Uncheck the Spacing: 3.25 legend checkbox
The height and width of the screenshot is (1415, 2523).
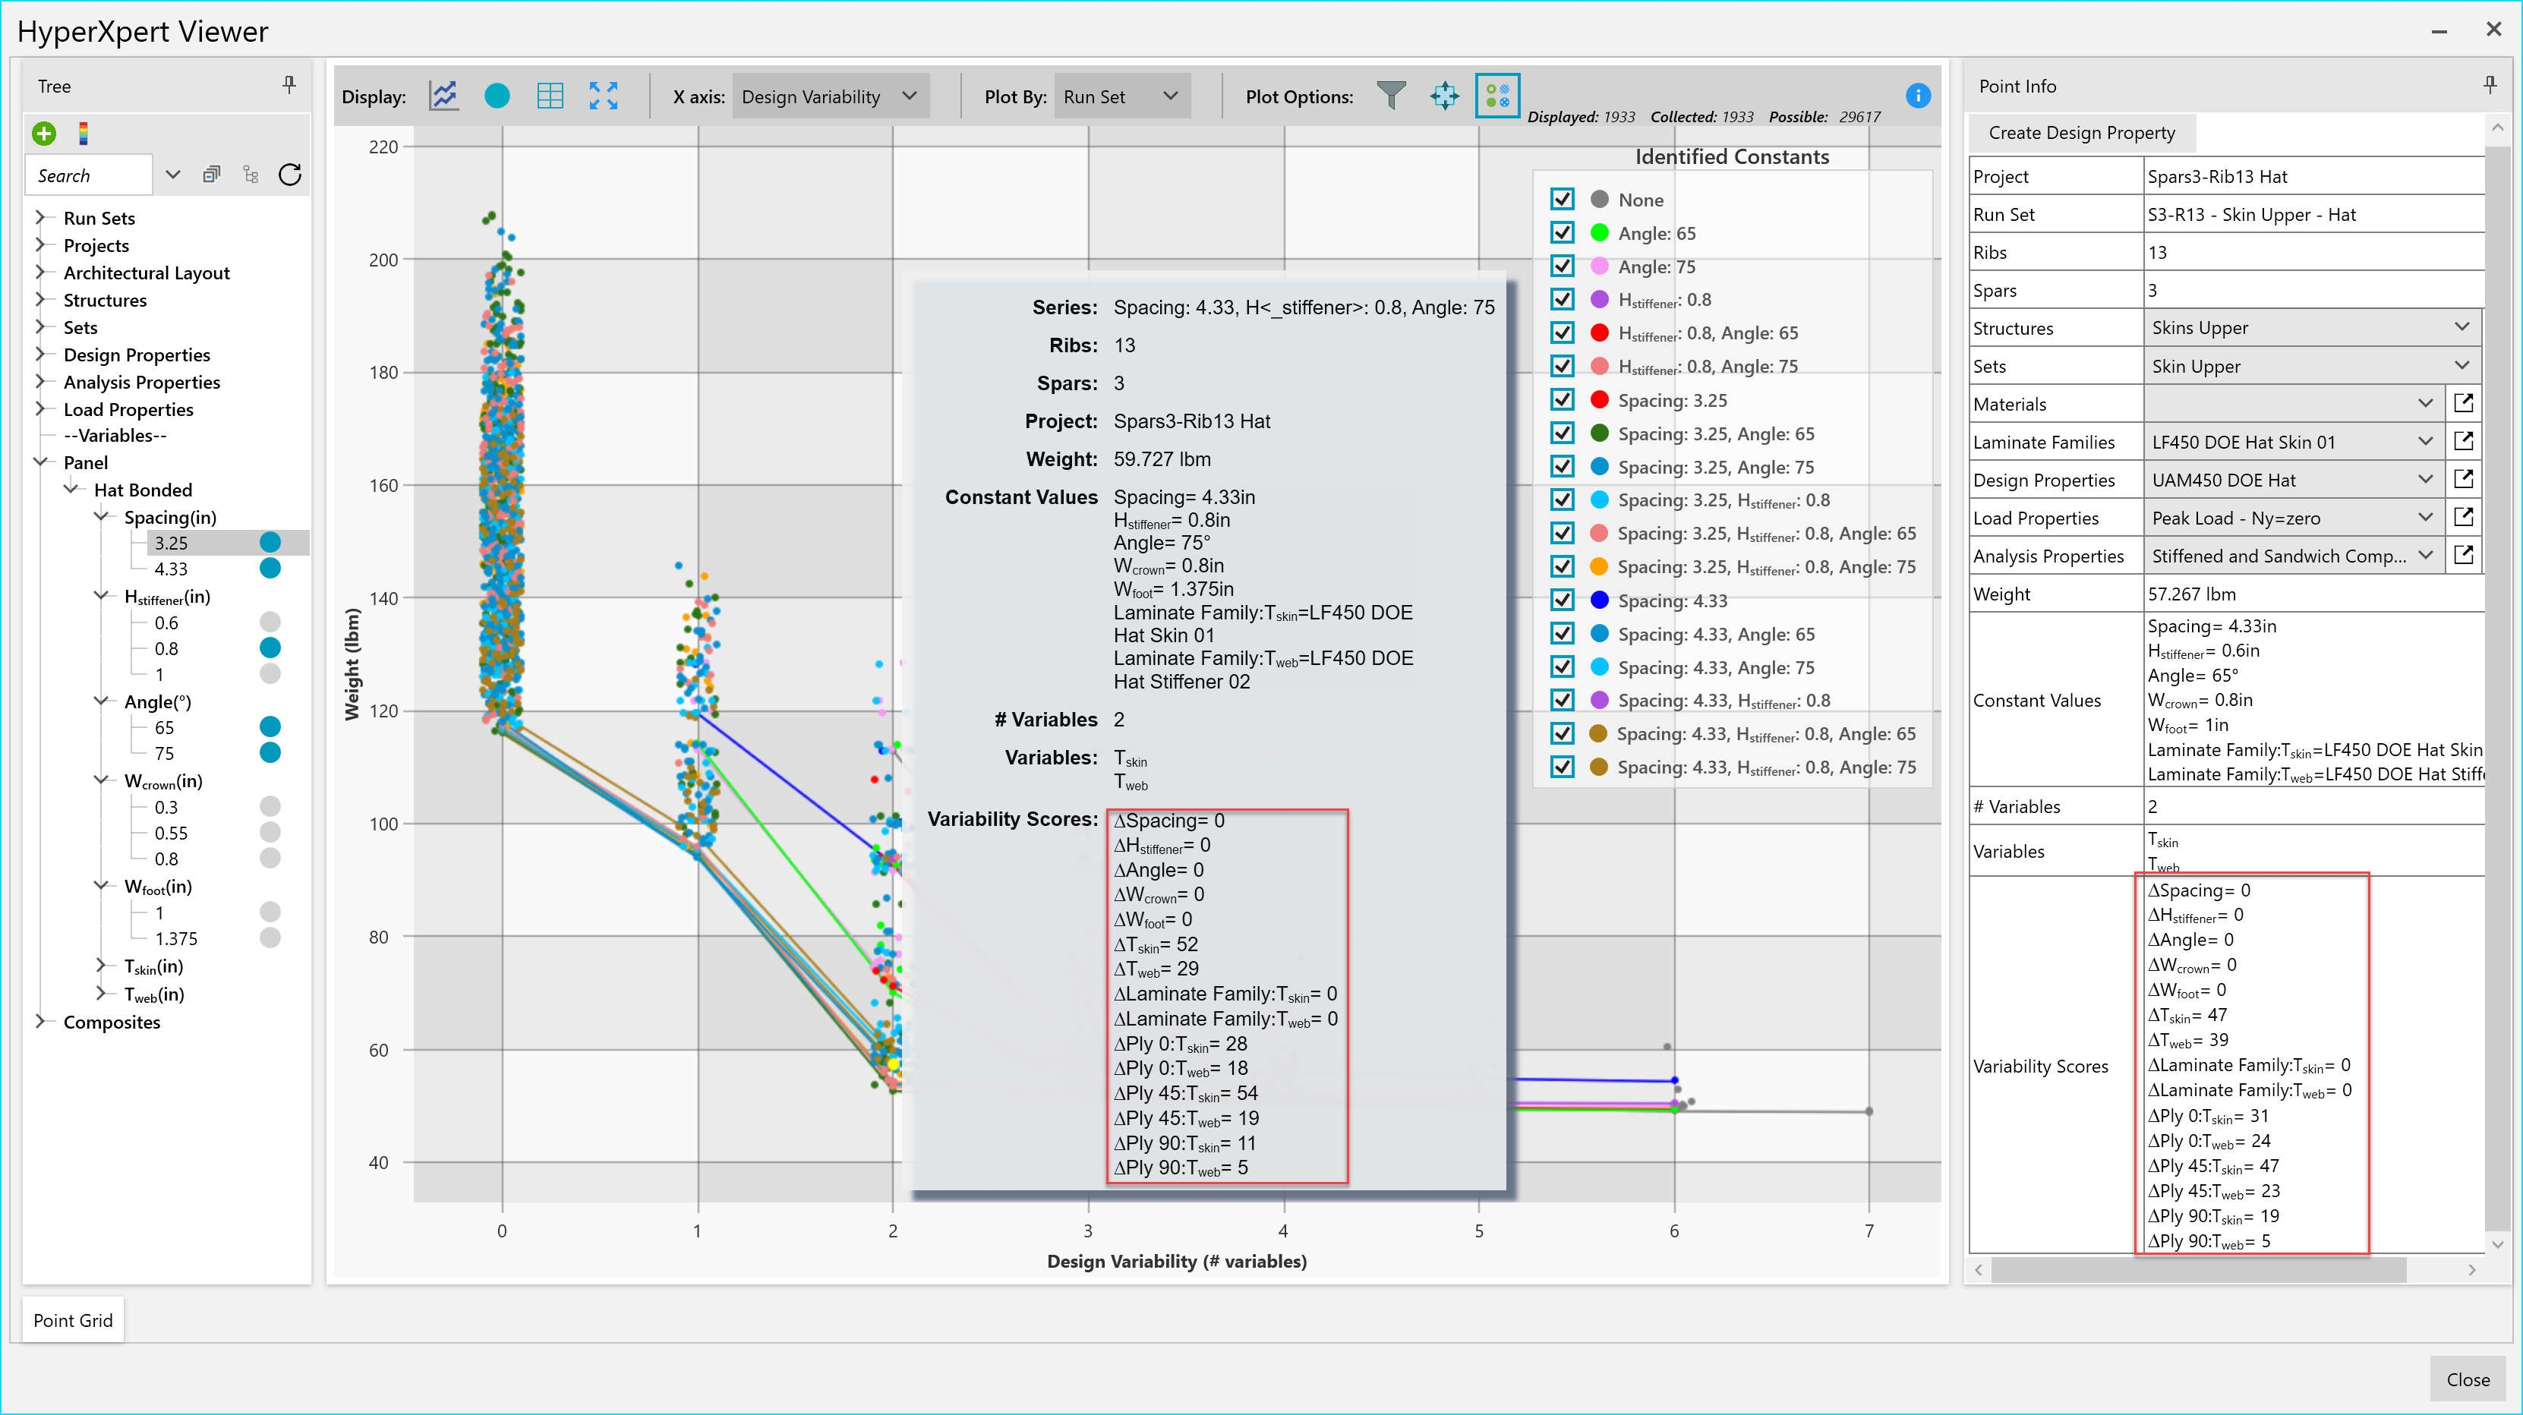pos(1563,399)
